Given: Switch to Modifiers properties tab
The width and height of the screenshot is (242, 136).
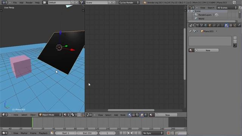Looking at the screenshot, I should [218, 25].
